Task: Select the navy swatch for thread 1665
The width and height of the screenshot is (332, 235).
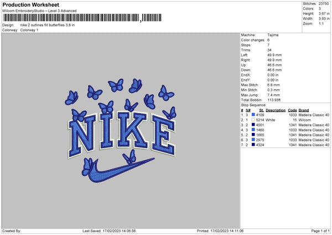Action: point(253,135)
